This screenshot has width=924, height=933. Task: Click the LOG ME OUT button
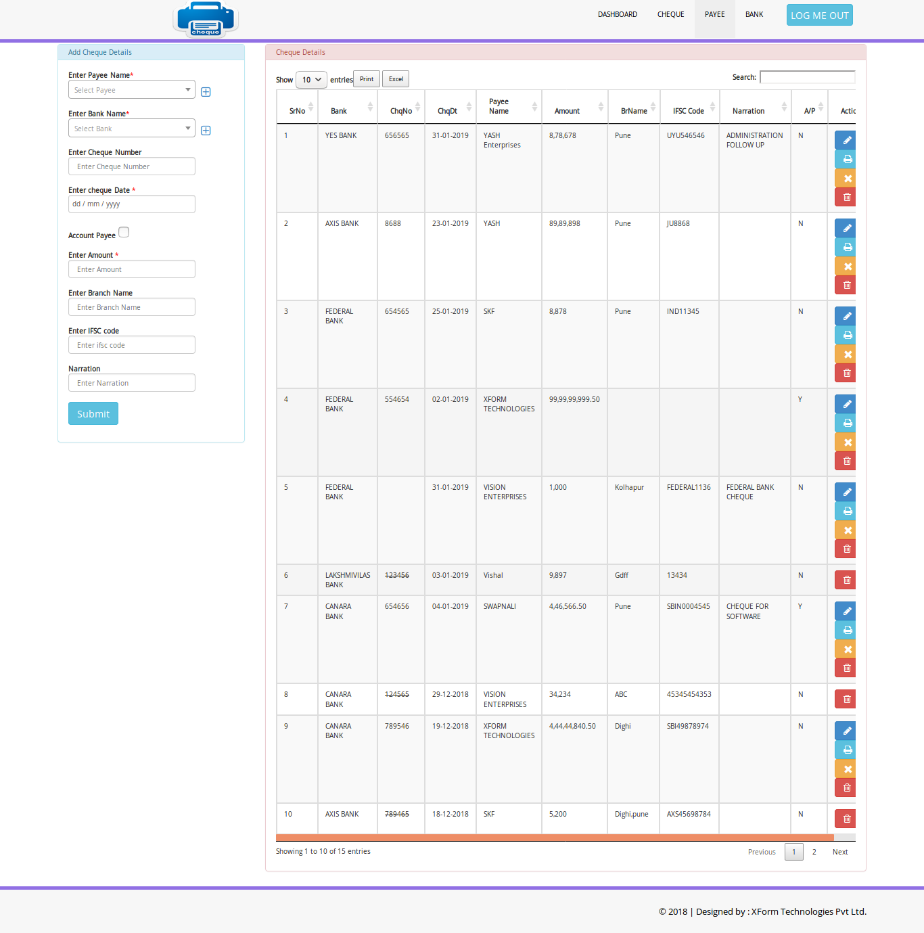click(x=820, y=15)
